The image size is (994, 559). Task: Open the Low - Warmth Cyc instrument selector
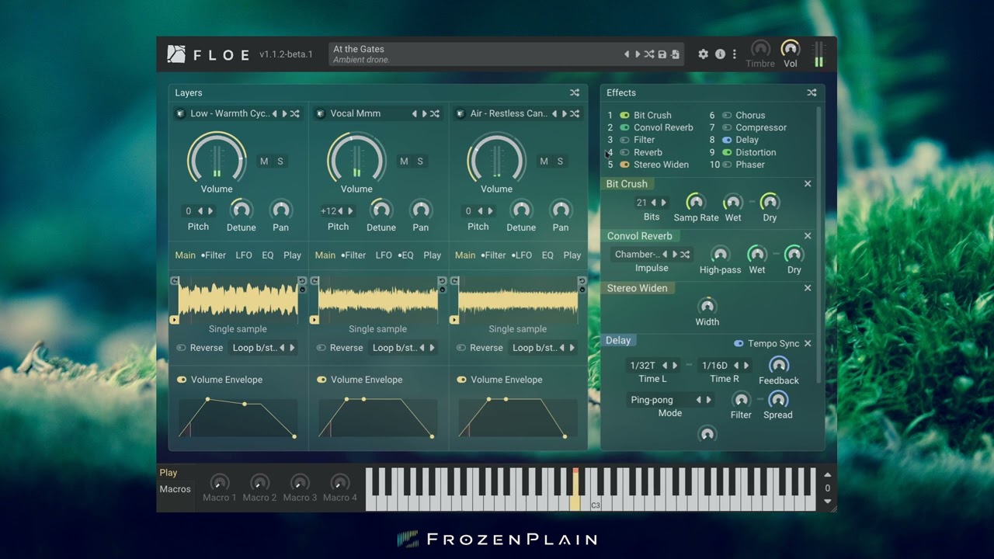pos(230,113)
